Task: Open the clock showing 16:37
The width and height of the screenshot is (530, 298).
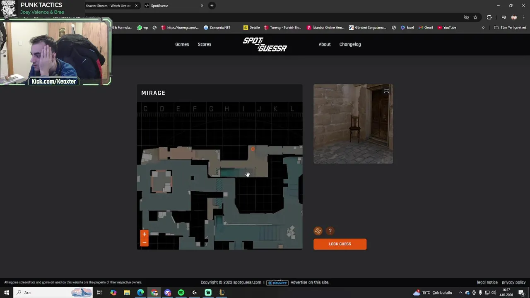Action: 506,293
